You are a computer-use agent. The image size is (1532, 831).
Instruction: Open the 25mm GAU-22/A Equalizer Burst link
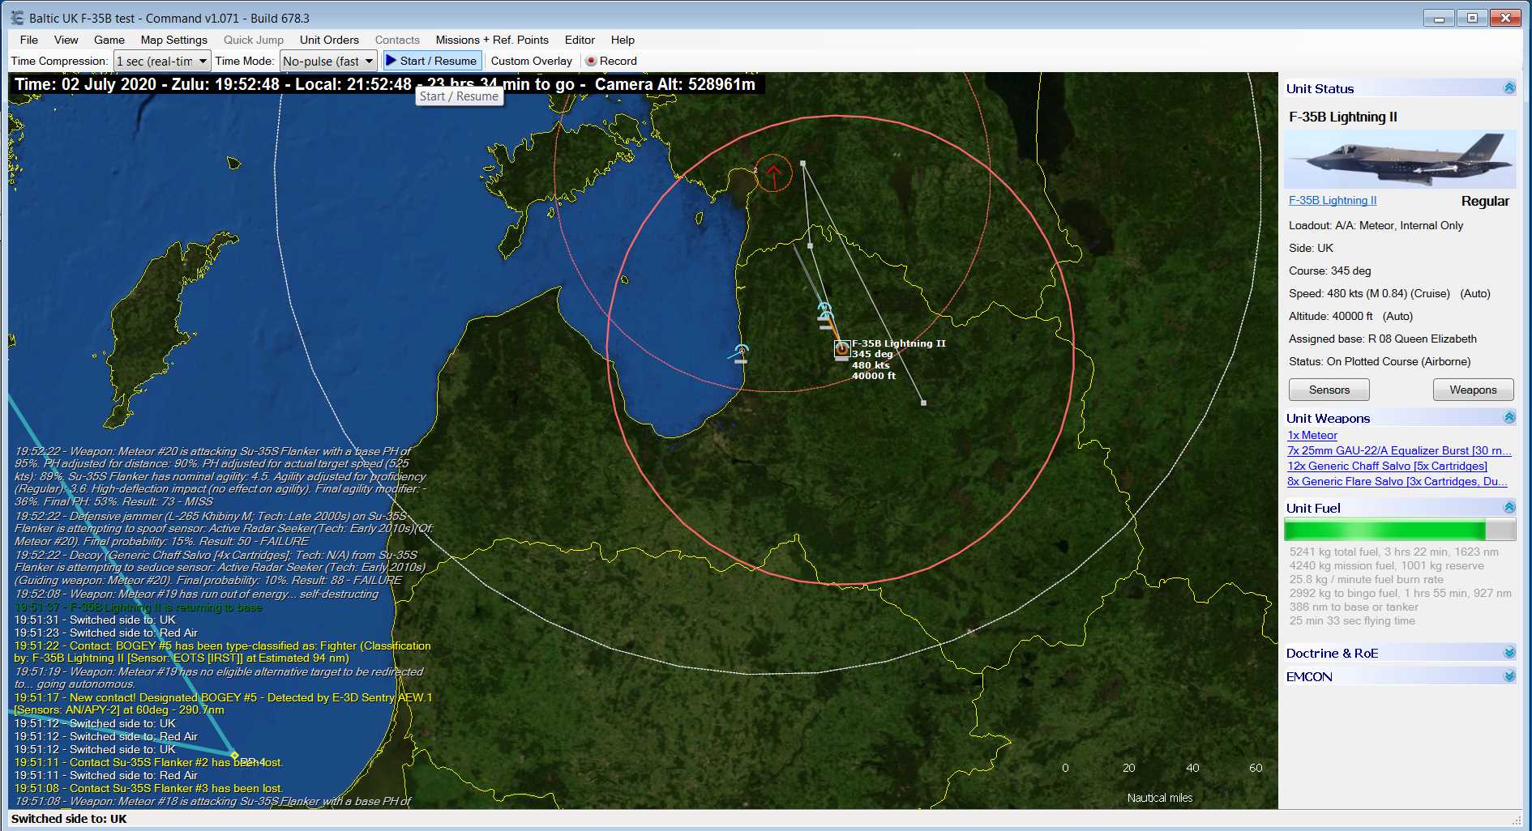click(x=1399, y=450)
